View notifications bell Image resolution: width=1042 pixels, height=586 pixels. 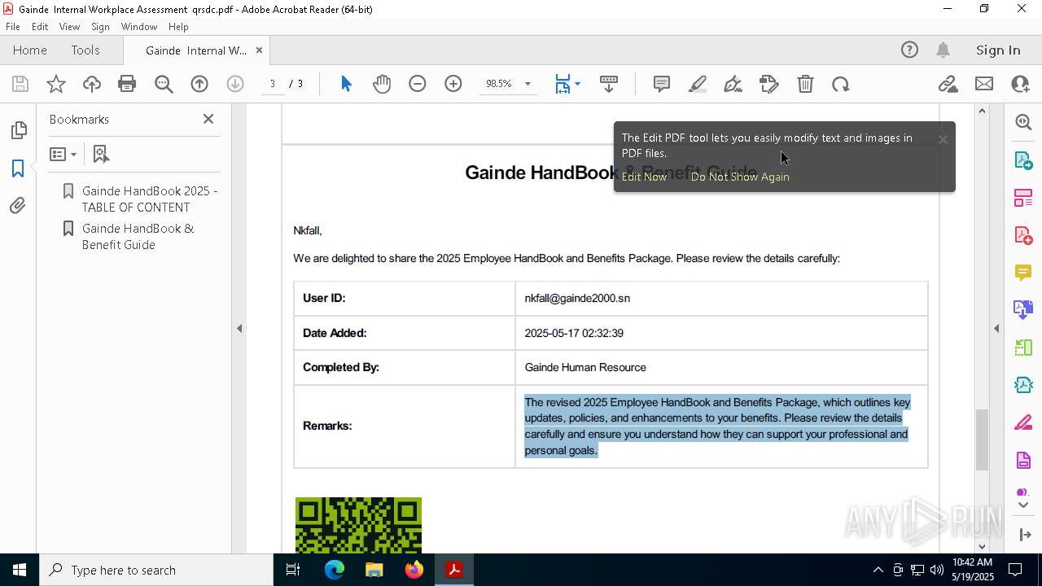(x=943, y=50)
